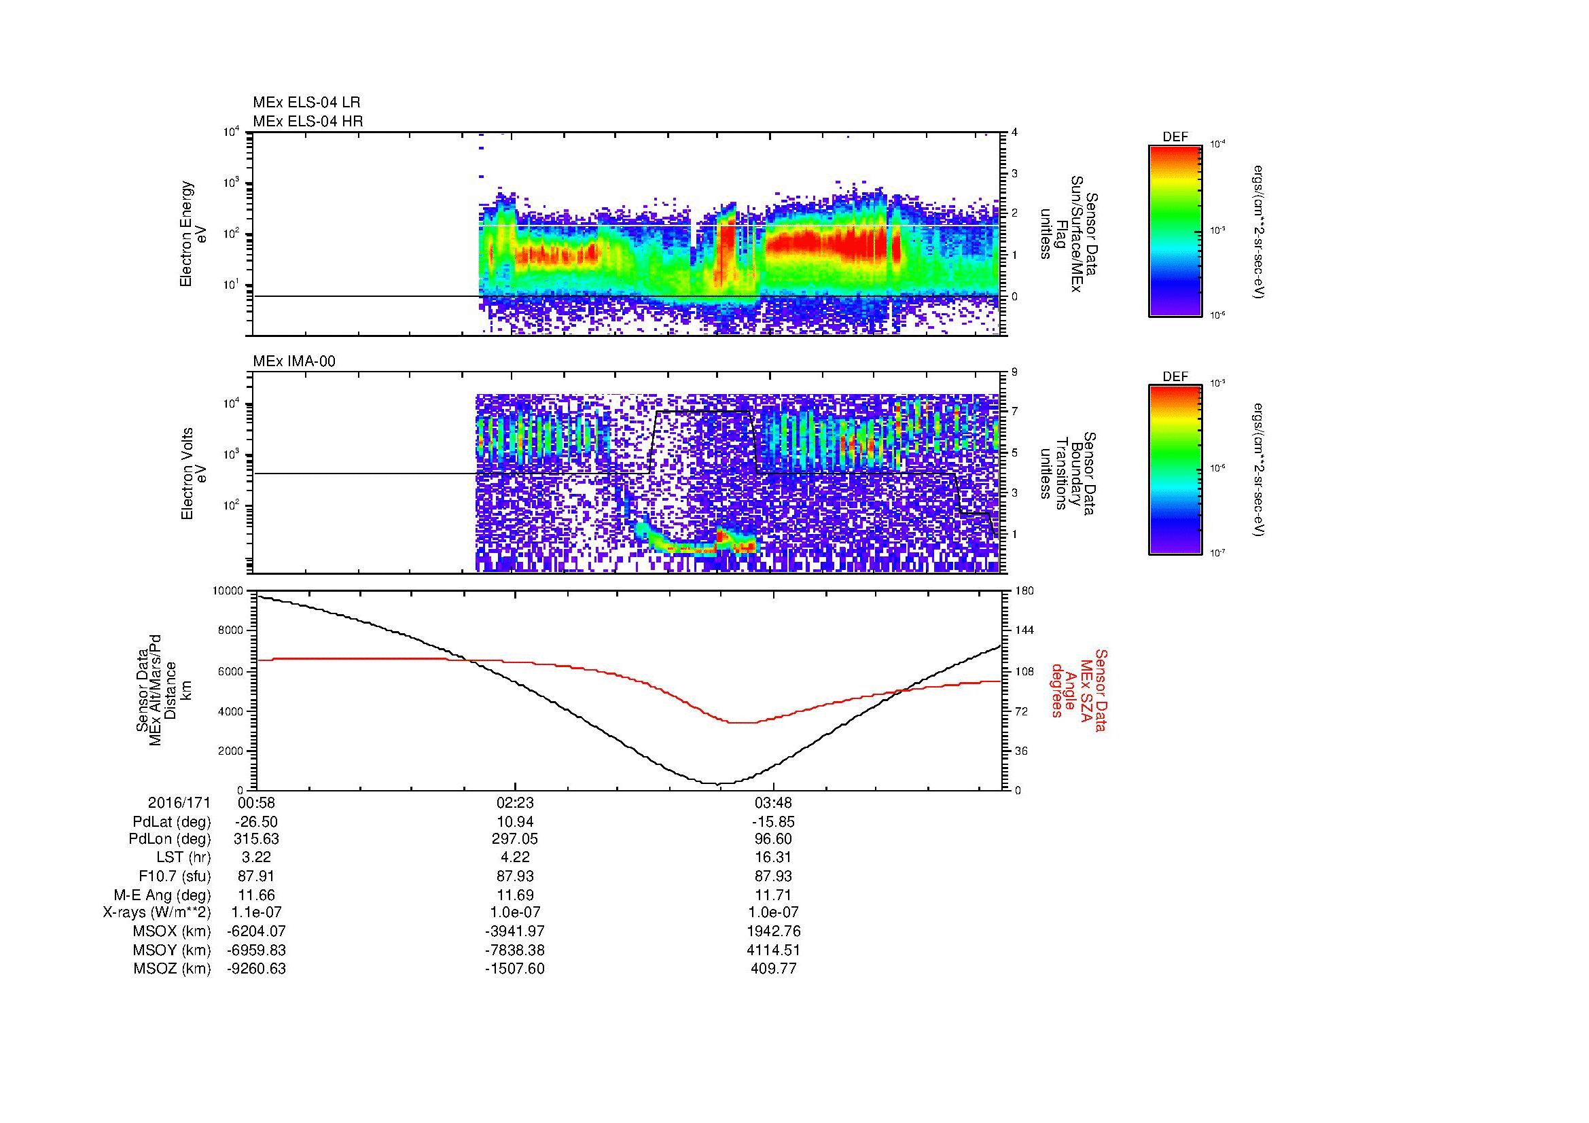Click the MSOX (km) row label

click(x=172, y=931)
